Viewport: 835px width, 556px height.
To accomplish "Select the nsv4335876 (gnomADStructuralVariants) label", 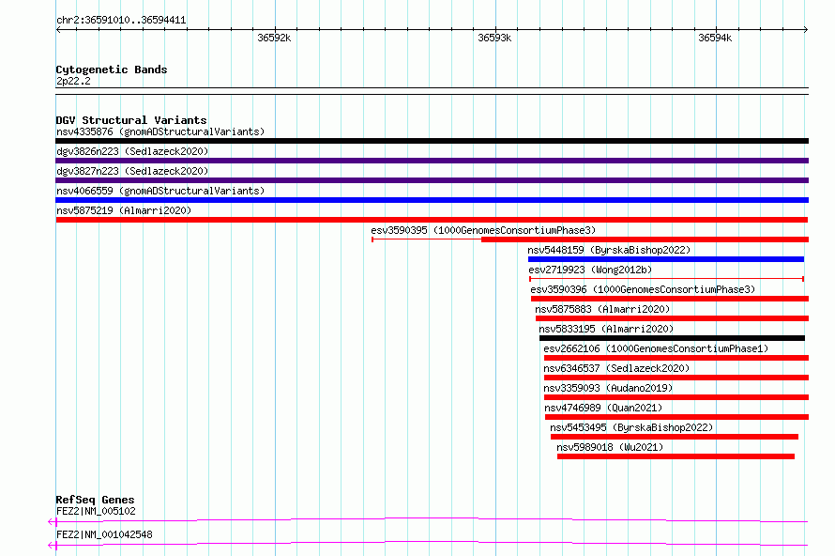I will [x=160, y=131].
